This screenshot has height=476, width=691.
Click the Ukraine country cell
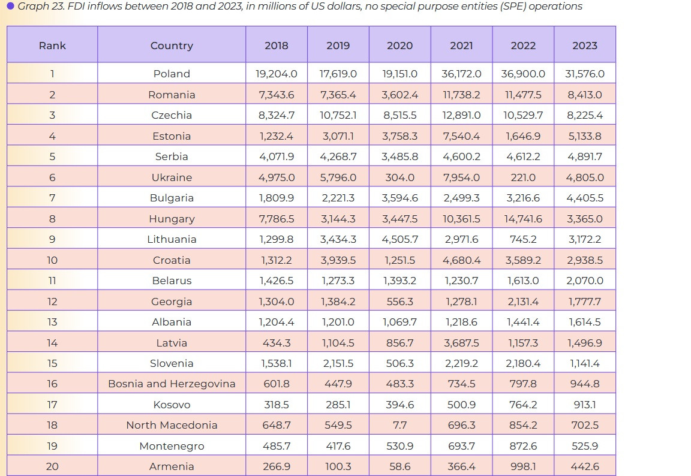tap(172, 177)
